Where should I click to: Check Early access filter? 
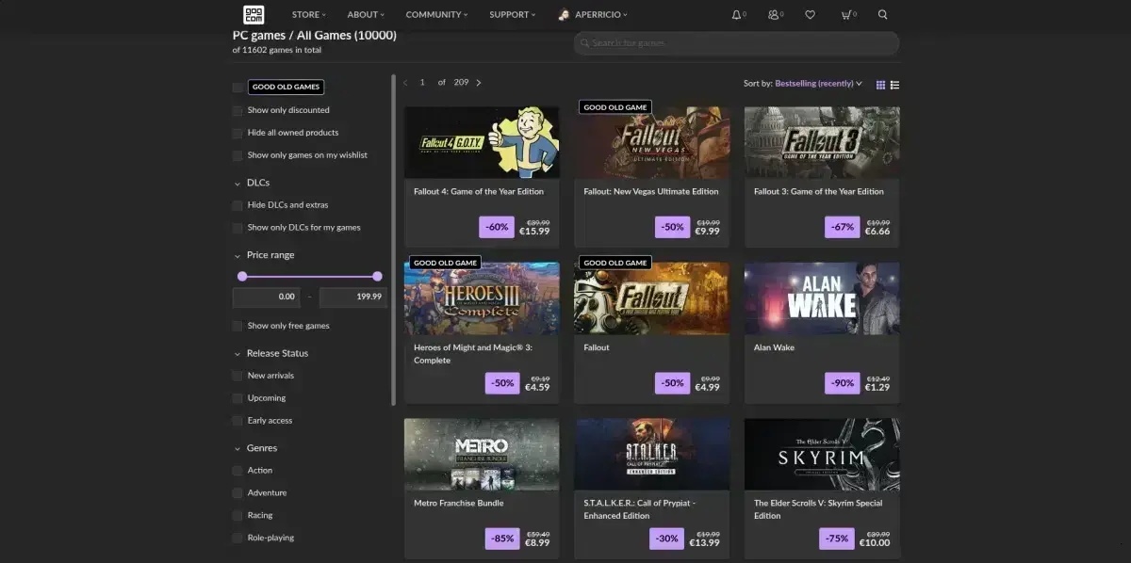[x=238, y=421]
